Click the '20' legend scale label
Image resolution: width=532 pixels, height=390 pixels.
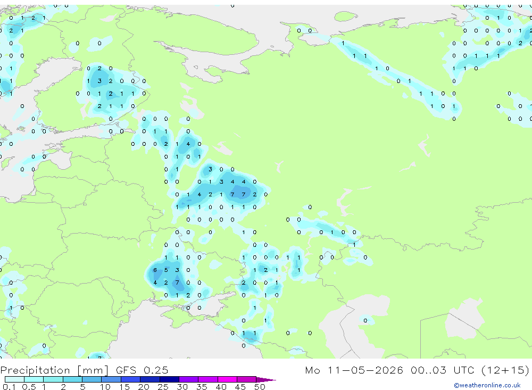click(144, 387)
